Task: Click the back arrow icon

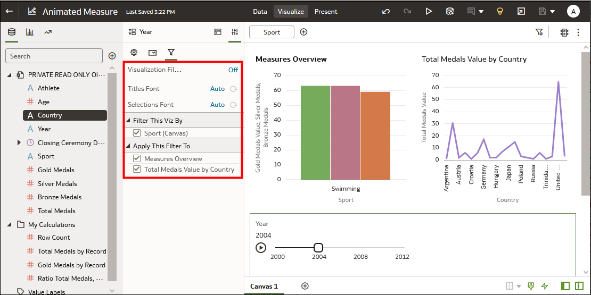Action: click(x=9, y=11)
